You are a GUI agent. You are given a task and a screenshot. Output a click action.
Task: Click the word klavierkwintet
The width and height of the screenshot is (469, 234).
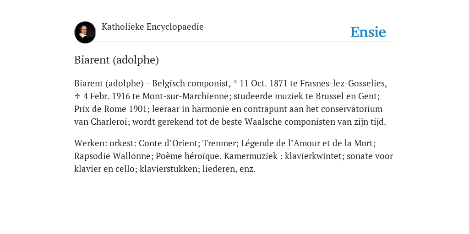click(x=313, y=156)
